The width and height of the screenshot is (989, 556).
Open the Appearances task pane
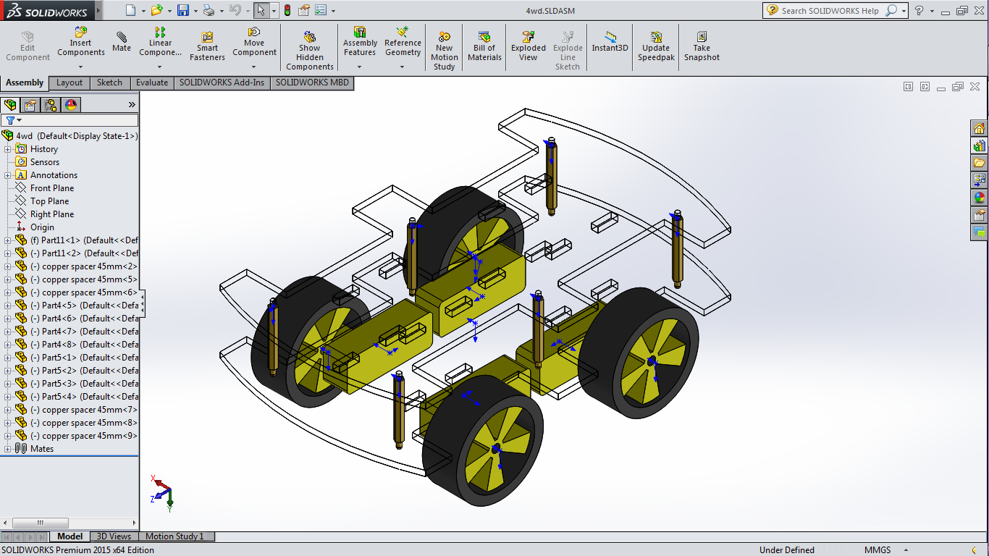(x=979, y=197)
